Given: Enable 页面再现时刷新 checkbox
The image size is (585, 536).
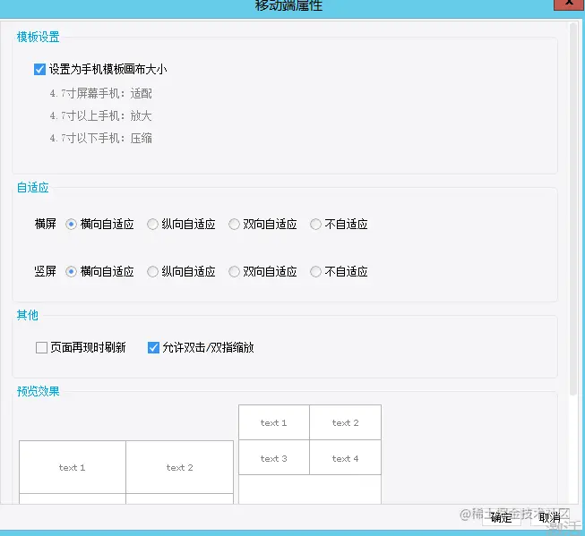Looking at the screenshot, I should [x=41, y=347].
